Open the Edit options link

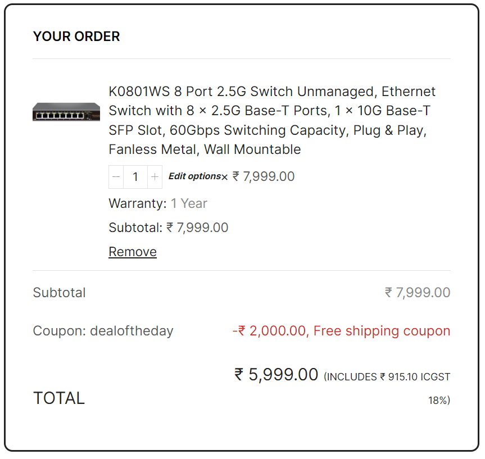point(194,176)
